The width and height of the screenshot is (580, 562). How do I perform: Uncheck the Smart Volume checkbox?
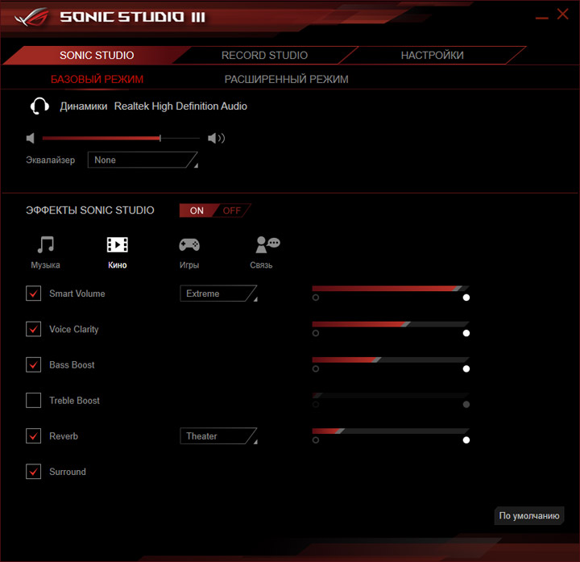[x=33, y=293]
